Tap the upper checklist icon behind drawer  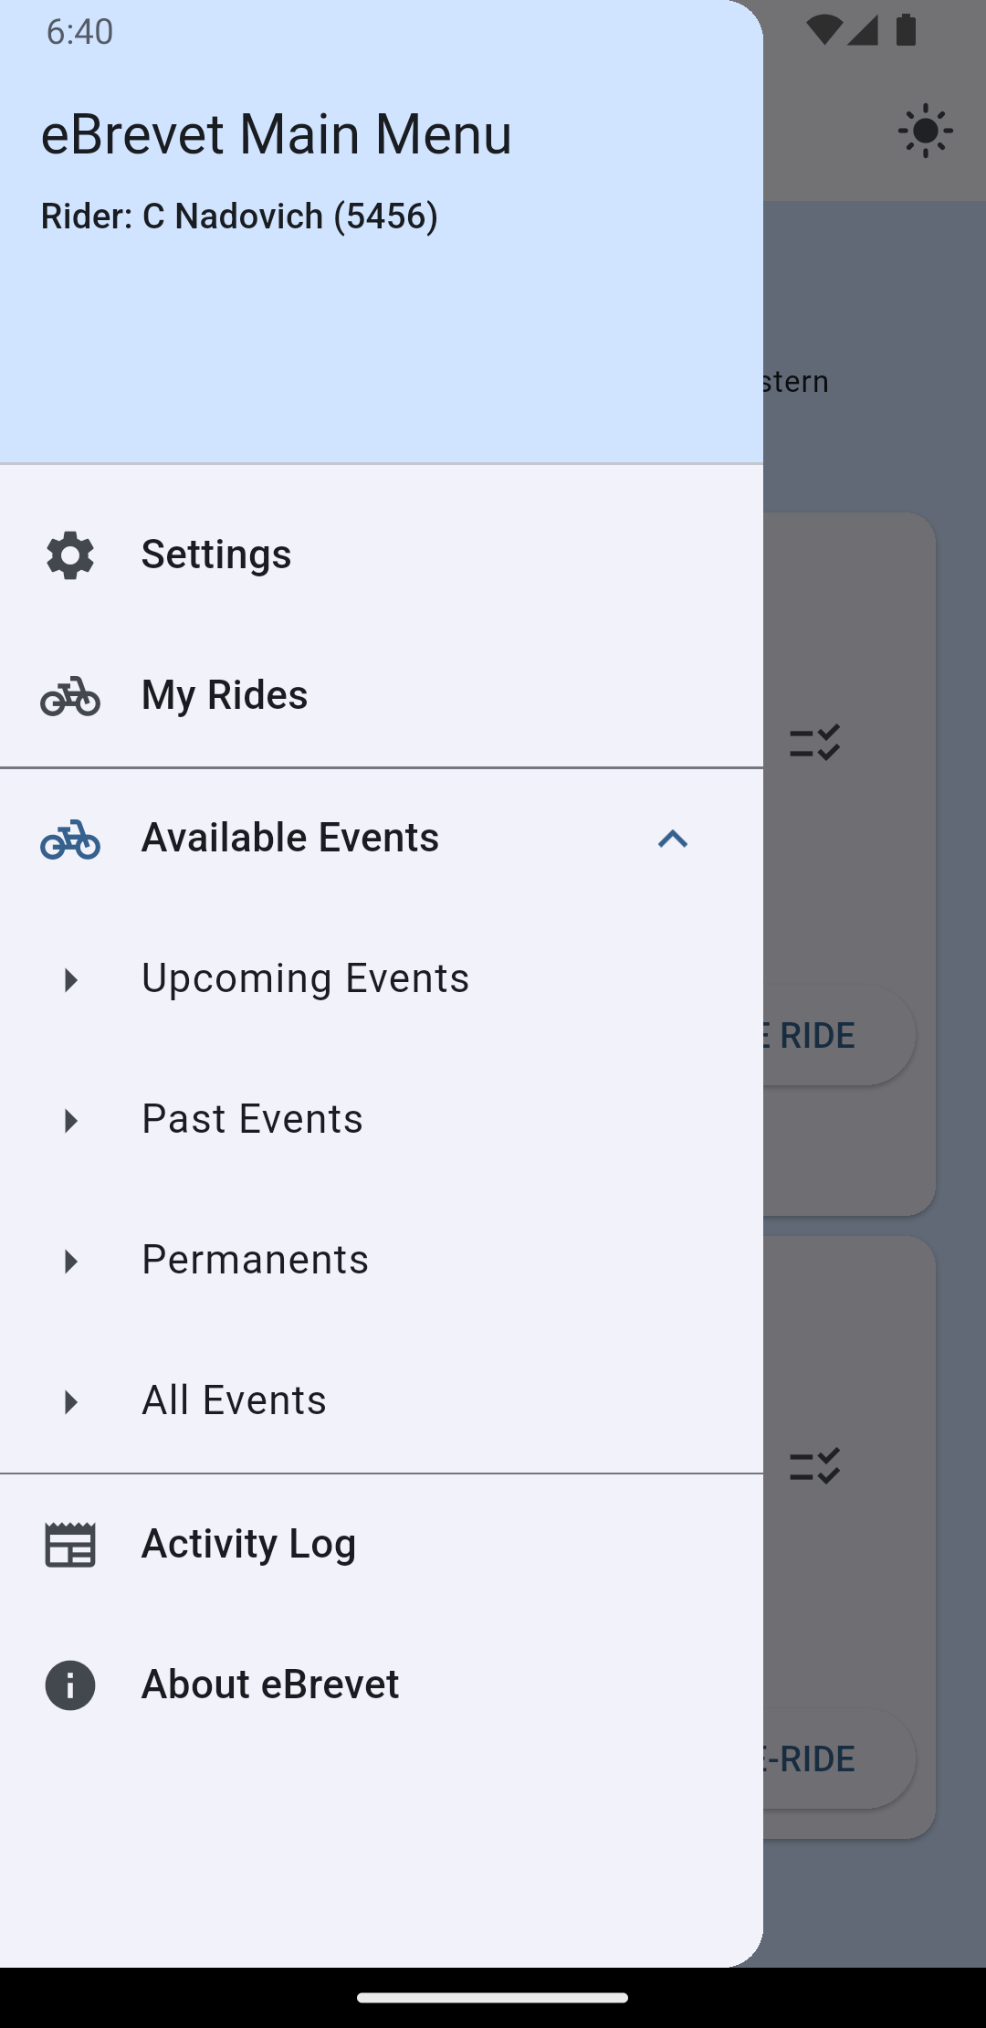pos(814,743)
